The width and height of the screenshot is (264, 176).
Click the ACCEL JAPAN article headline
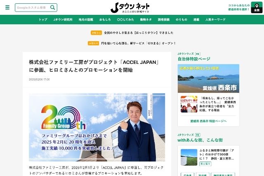tap(94, 66)
